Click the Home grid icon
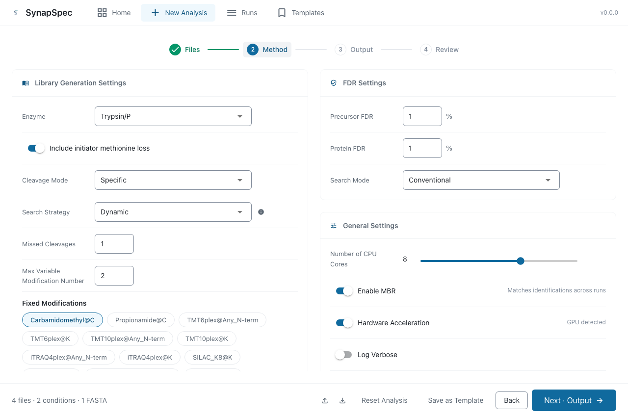Viewport: 628px width, 417px height. 102,13
